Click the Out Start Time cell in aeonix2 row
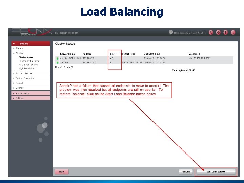244x183 pixels. [155, 62]
